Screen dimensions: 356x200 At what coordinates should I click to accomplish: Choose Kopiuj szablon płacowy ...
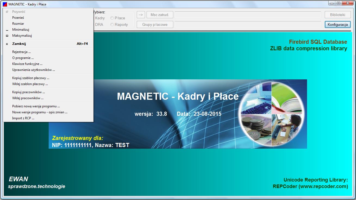pos(48,78)
